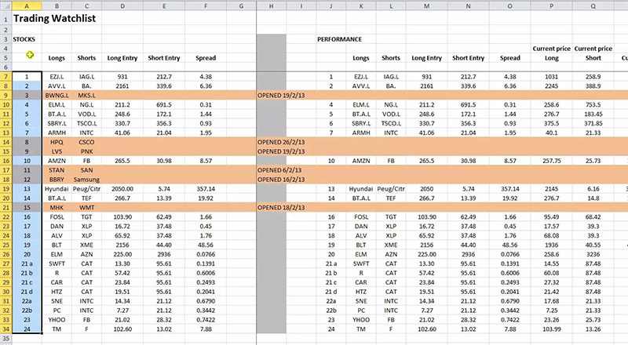628x345 pixels.
Task: Select Hyundai cell in Stocks table
Action: (57, 189)
